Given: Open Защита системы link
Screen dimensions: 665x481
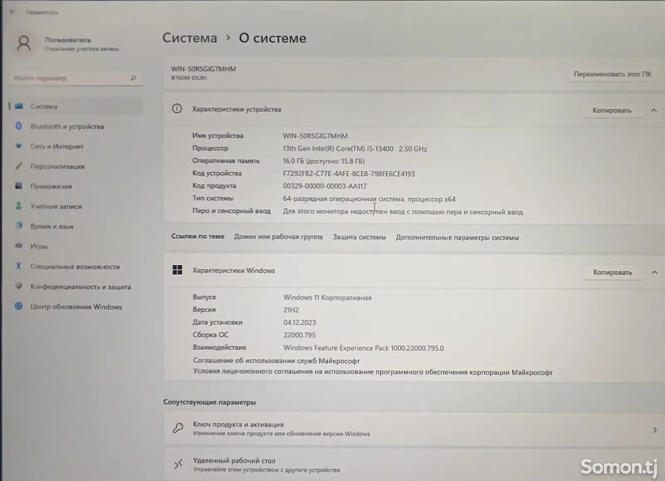Looking at the screenshot, I should click(x=359, y=237).
